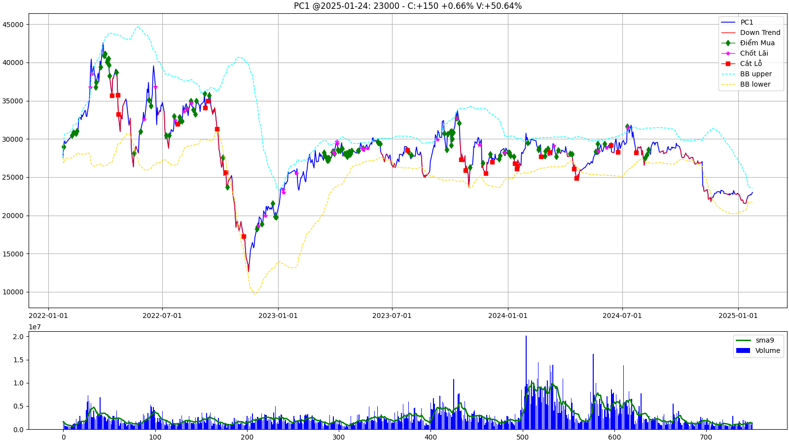Click the 100 volume x-axis label
The image size is (789, 443).
(x=155, y=437)
